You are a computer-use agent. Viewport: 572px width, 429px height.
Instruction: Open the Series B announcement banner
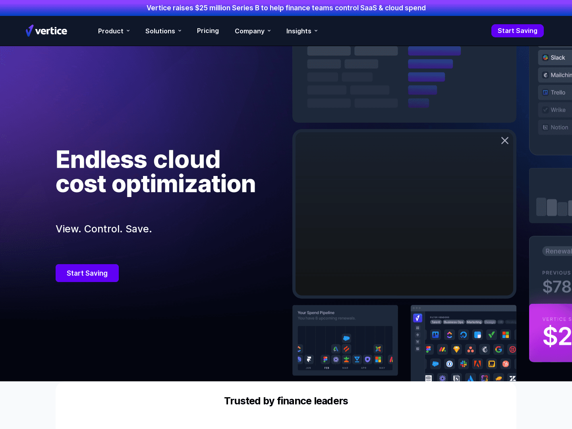(x=286, y=8)
